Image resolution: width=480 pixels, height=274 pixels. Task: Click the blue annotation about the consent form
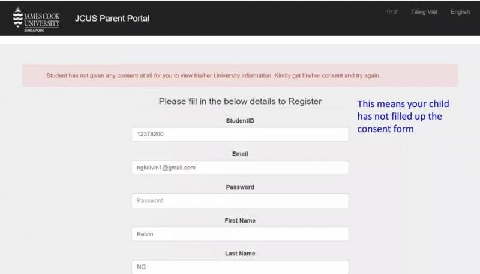[x=403, y=116]
